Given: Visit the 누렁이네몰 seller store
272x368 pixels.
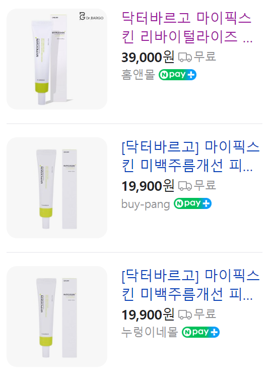Looking at the screenshot, I should pos(150,332).
